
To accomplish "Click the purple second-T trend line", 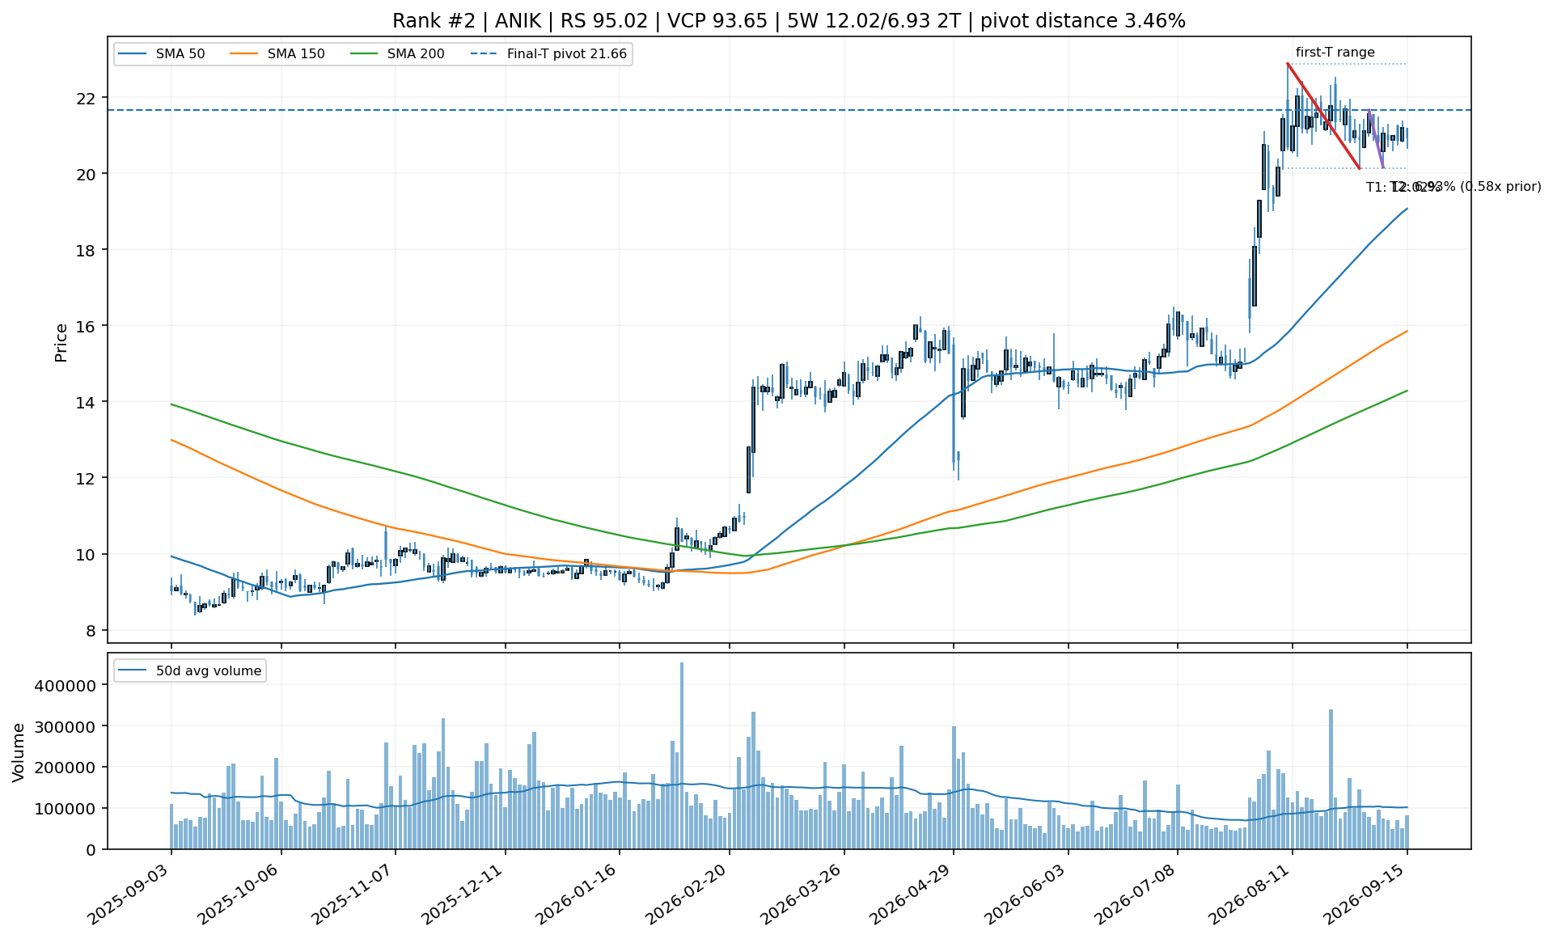I will [x=1376, y=139].
